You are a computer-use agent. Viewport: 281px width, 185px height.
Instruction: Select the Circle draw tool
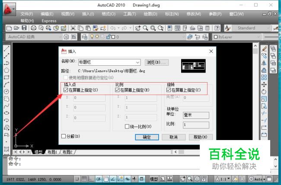coord(6,92)
